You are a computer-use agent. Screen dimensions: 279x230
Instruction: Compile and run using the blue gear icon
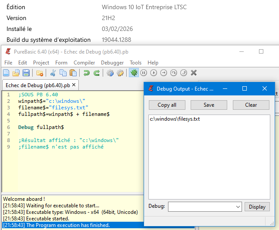(x=110, y=73)
